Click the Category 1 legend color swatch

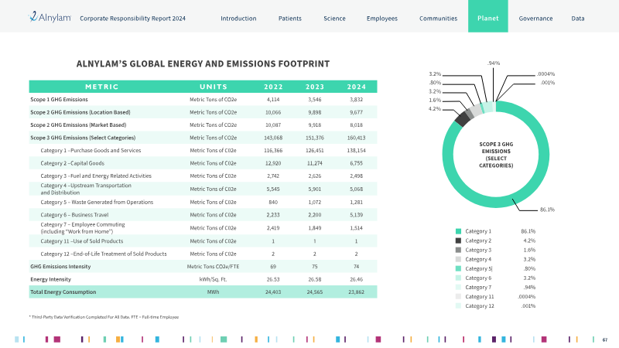click(x=458, y=231)
